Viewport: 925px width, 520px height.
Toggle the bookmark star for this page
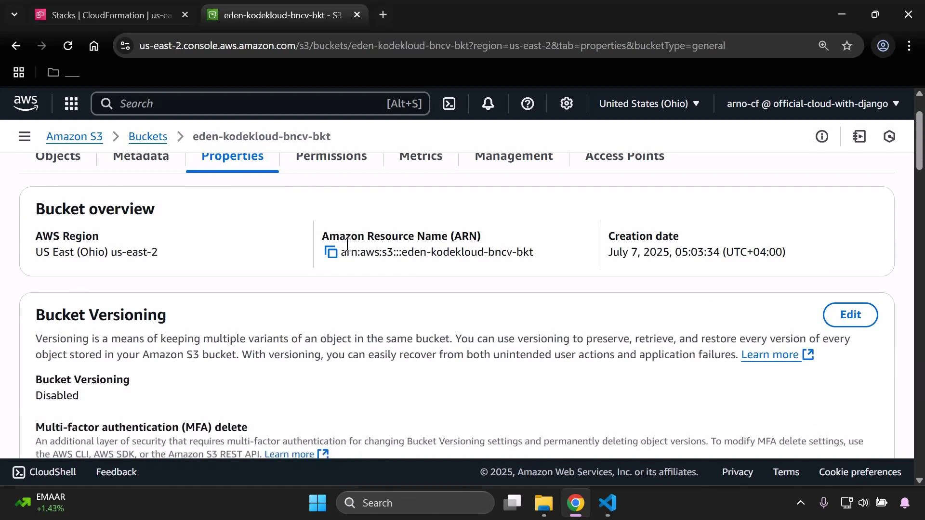(x=847, y=46)
